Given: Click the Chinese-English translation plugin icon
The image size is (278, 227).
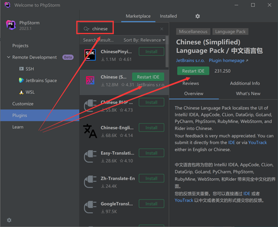Looking at the screenshot, I should (x=90, y=131).
